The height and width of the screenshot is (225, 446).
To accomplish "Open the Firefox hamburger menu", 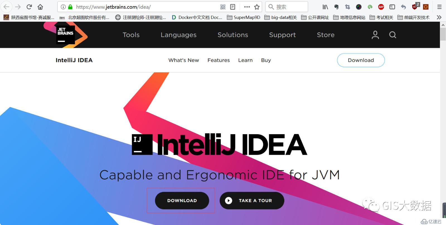I will pos(439,7).
